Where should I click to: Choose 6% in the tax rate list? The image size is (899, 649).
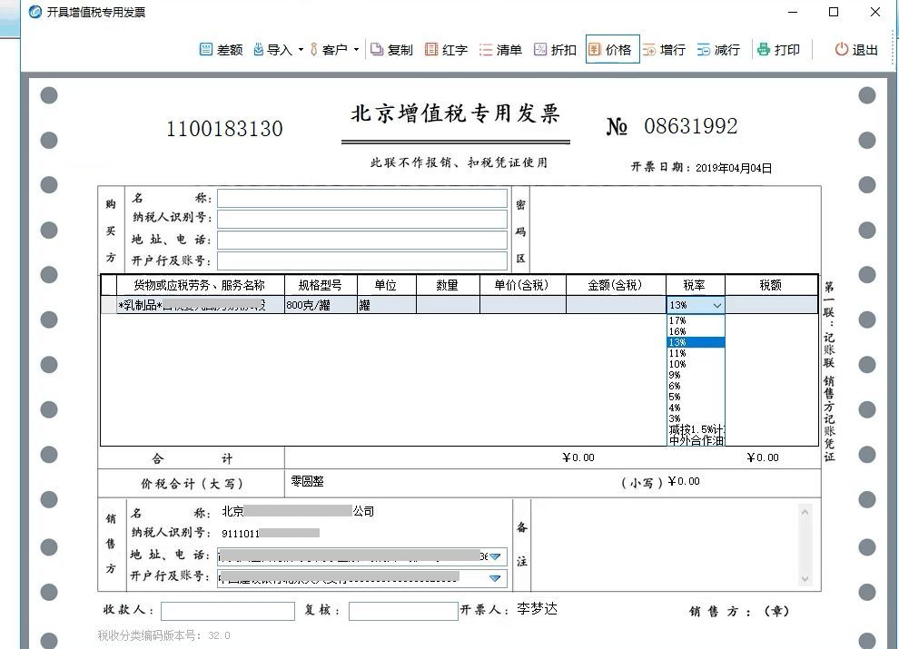[675, 386]
